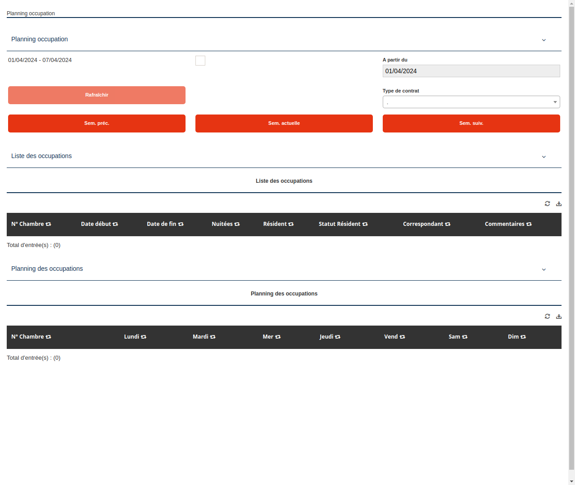
Task: Click the refresh icon above Liste des occupations table
Action: (547, 203)
